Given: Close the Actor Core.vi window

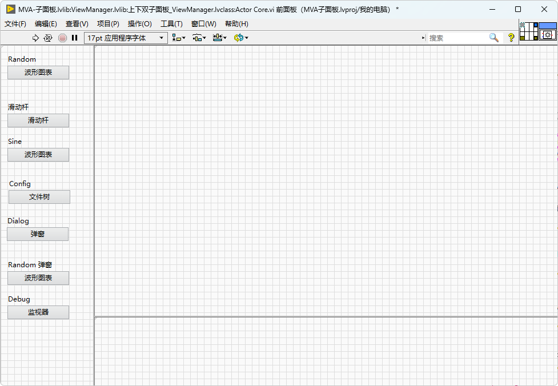Looking at the screenshot, I should [x=544, y=9].
